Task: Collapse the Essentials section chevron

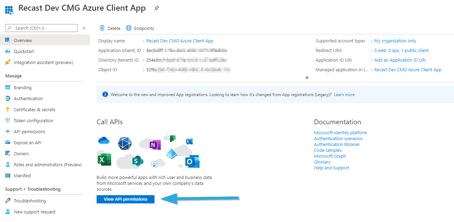Action: click(x=307, y=78)
